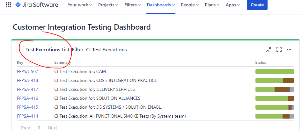
Task: Open the app switcher grid icon
Action: (8, 5)
